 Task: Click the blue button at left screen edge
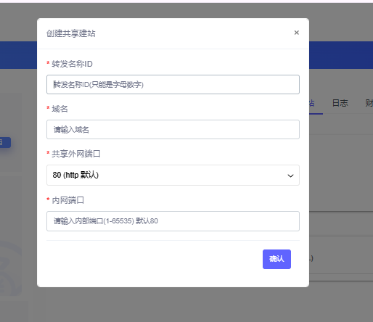pyautogui.click(x=5, y=142)
